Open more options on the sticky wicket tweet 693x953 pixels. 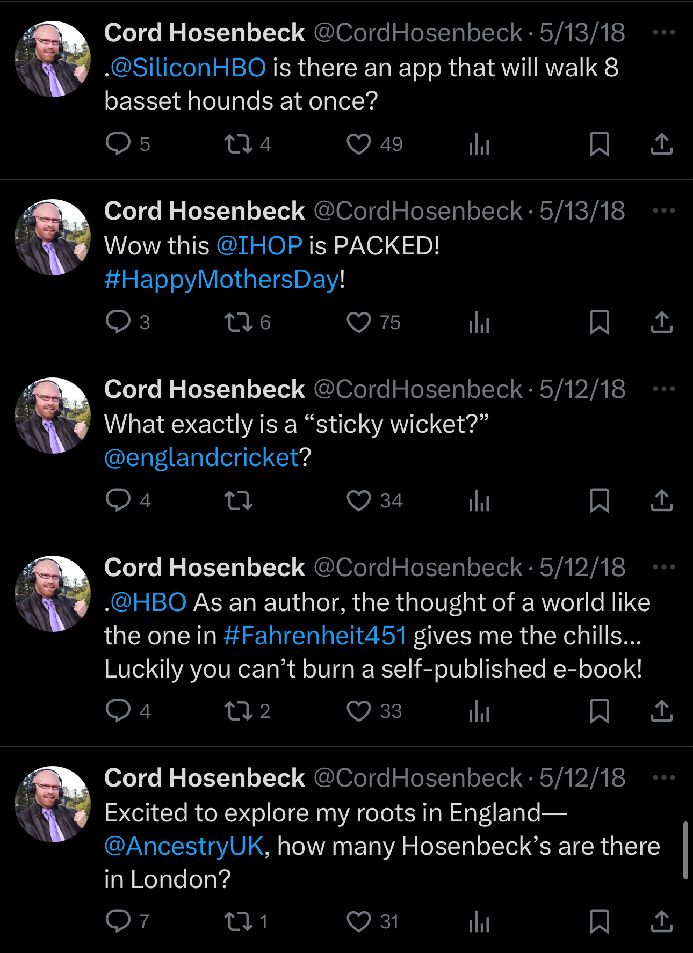(664, 389)
